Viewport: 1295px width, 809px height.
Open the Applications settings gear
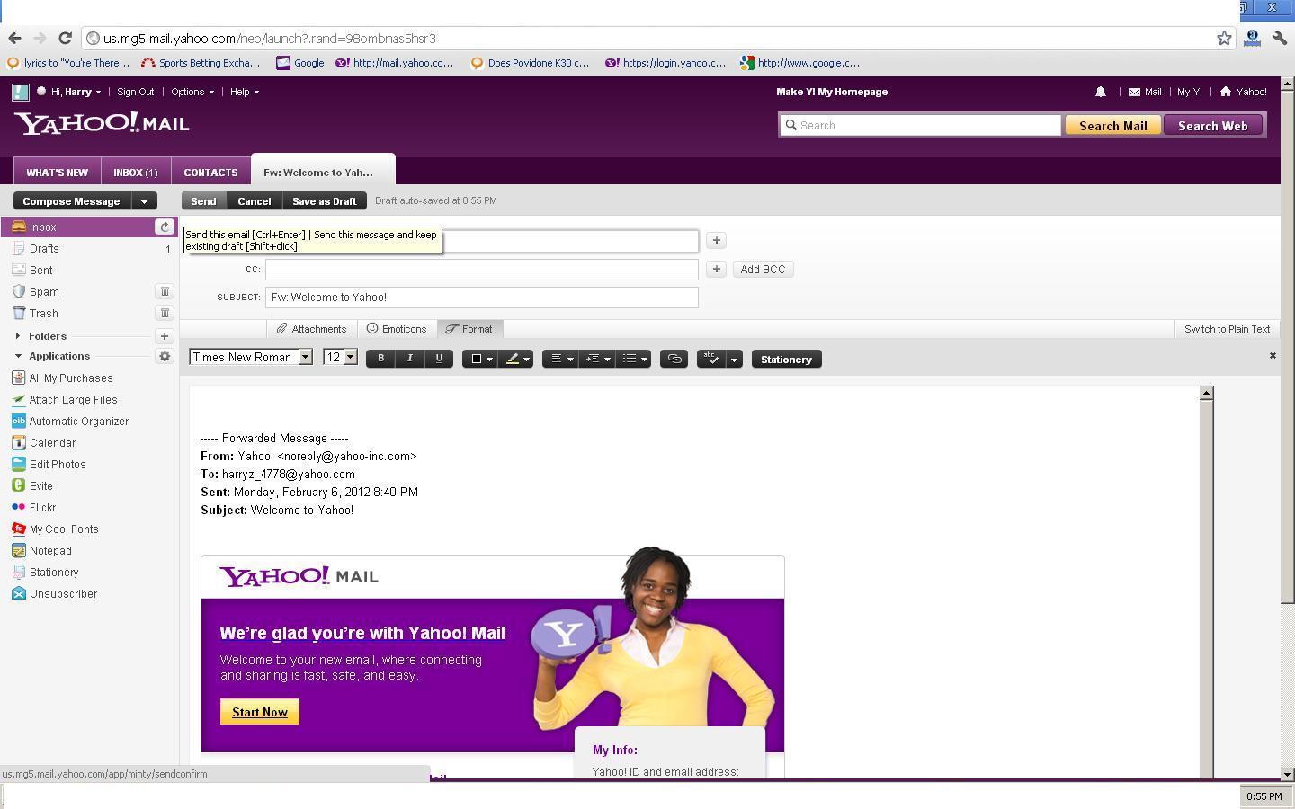(x=165, y=357)
